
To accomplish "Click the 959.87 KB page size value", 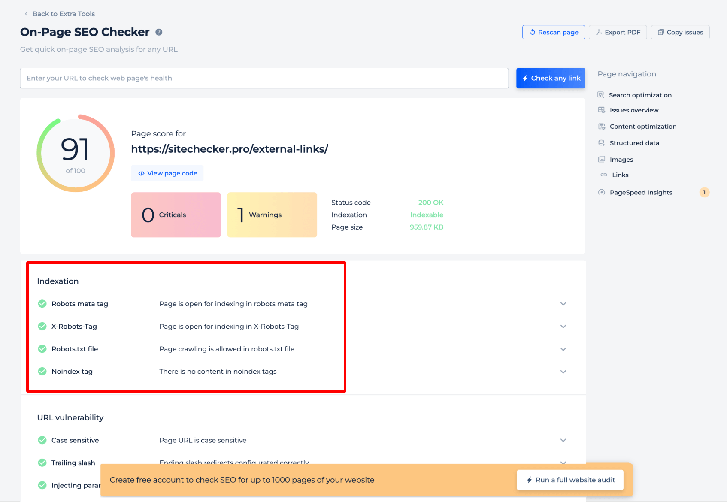I will [x=427, y=227].
